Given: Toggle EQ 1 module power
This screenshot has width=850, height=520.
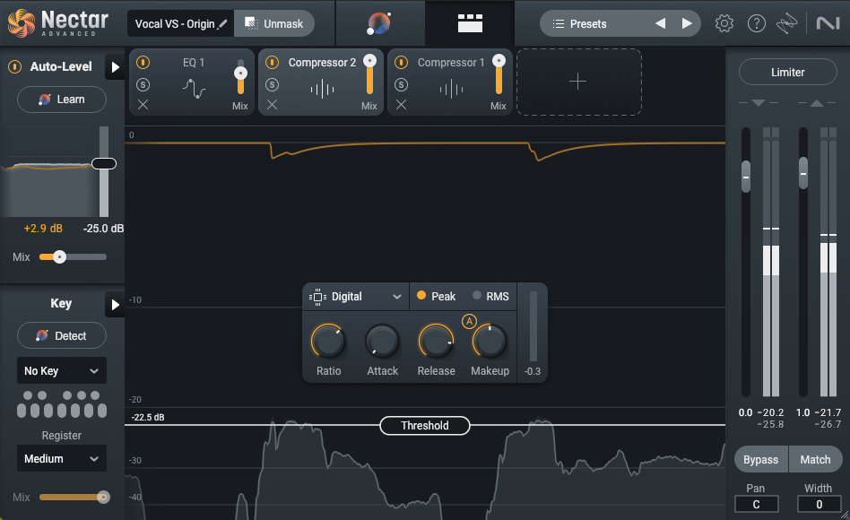Looking at the screenshot, I should [x=143, y=63].
